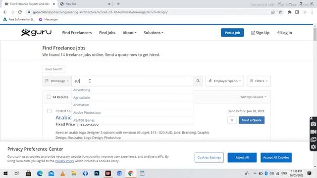Open Cookies Settings
This screenshot has height=178, width=317.
[209, 158]
